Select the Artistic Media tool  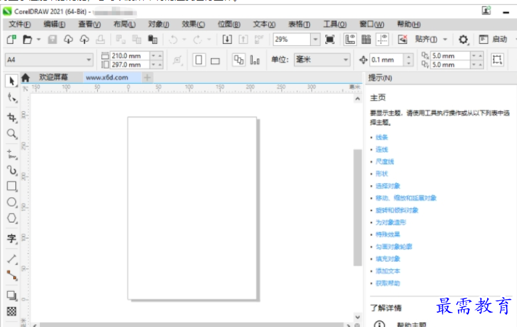(12, 170)
